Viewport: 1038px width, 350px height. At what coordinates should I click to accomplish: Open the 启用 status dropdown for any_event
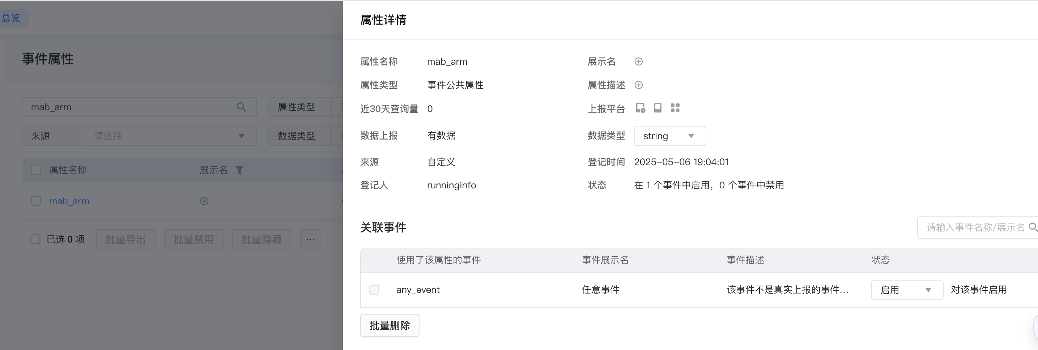click(907, 290)
